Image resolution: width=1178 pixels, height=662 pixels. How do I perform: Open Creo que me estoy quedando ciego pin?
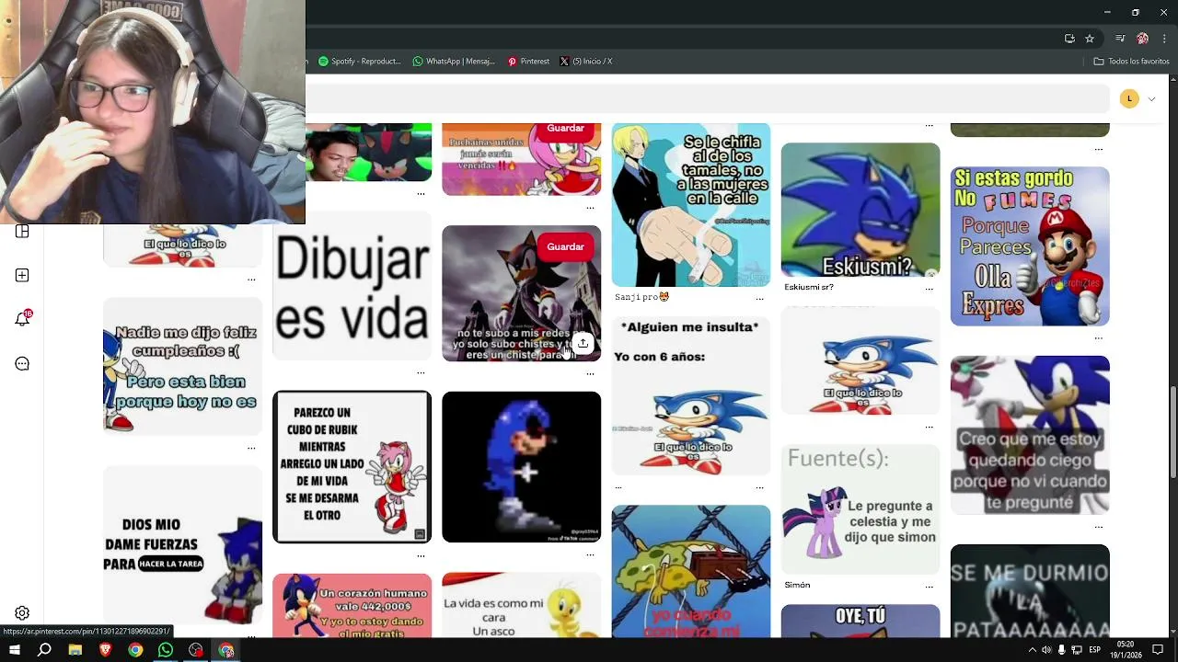click(x=1030, y=435)
